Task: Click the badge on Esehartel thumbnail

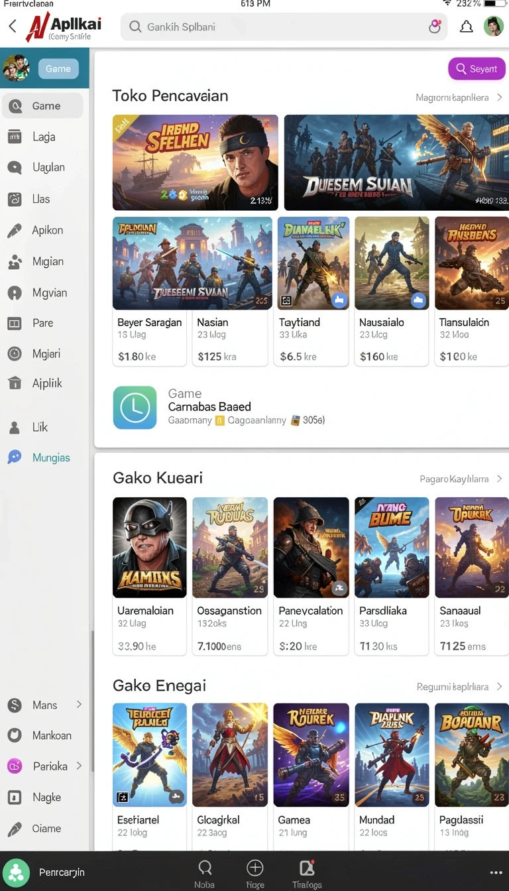Action: 176,798
